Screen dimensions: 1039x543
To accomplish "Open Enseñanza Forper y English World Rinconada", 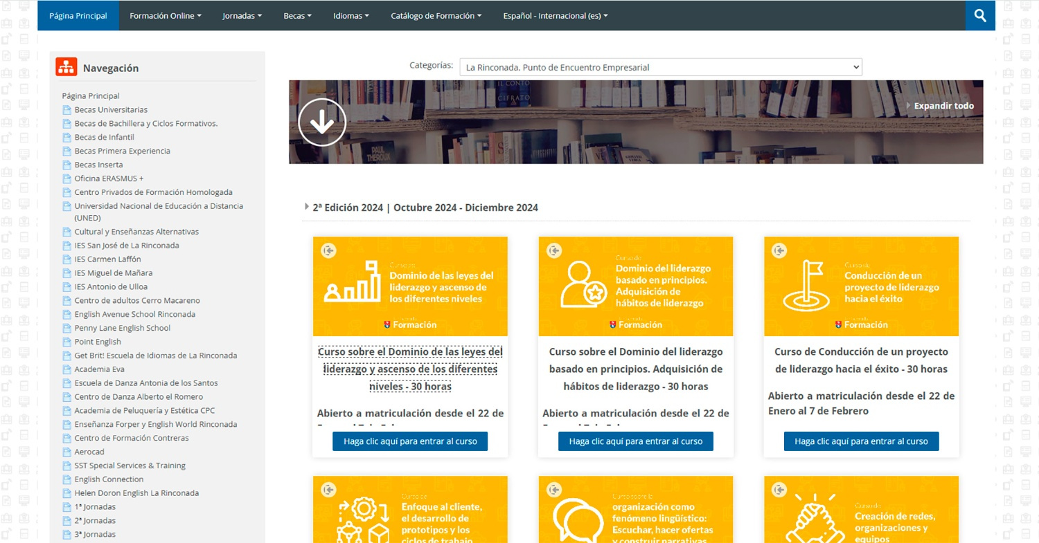I will click(156, 425).
